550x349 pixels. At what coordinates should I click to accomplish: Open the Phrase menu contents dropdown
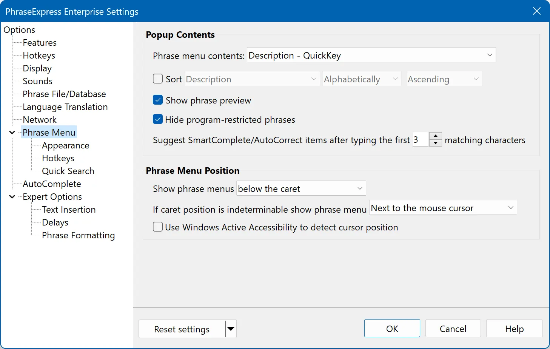[490, 55]
